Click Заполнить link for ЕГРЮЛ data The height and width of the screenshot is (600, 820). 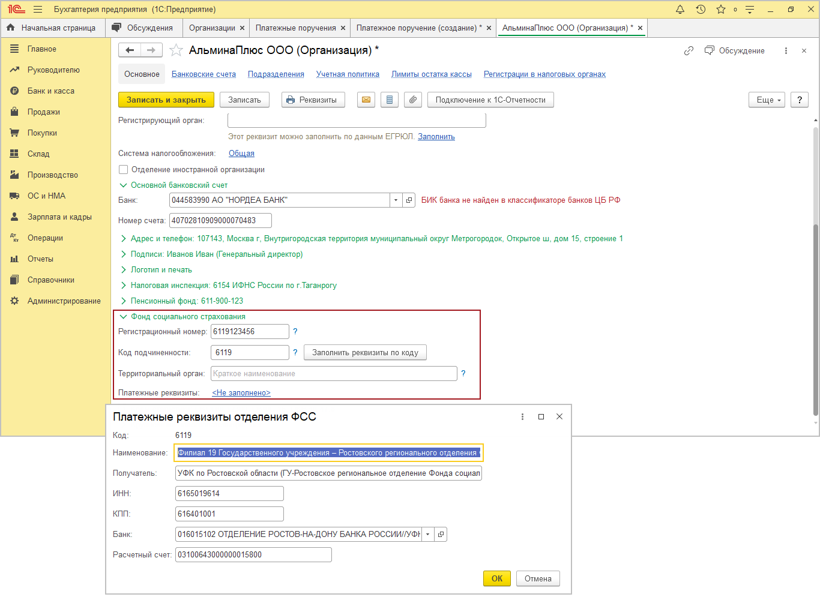click(x=436, y=137)
